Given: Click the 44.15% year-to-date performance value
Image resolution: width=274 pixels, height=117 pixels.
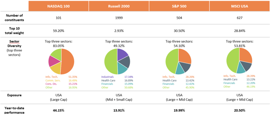Looking at the screenshot, I should coord(59,110).
